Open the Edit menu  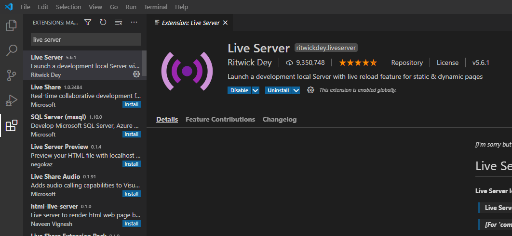[x=43, y=7]
